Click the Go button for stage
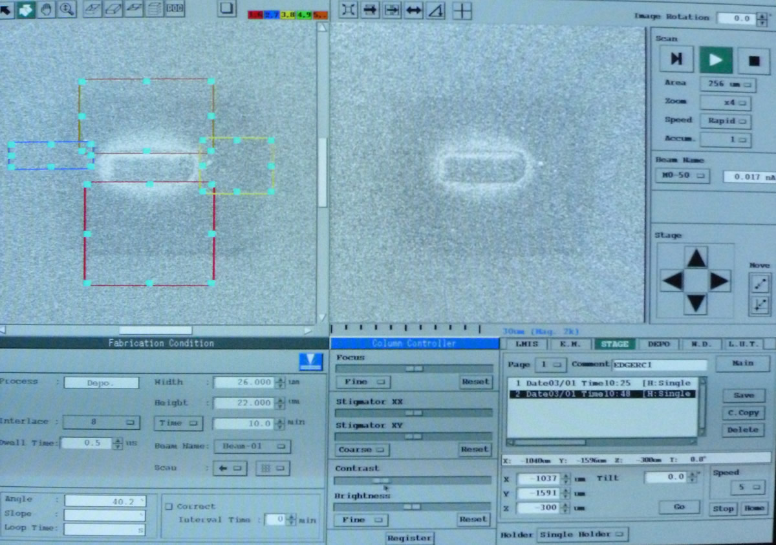776x545 pixels. pyautogui.click(x=679, y=507)
